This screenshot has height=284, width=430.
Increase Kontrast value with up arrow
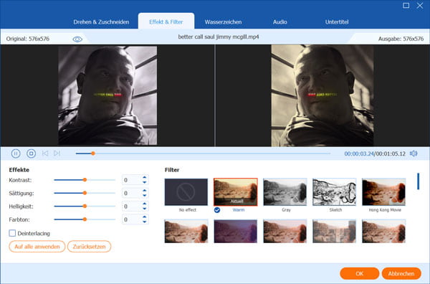(145, 178)
